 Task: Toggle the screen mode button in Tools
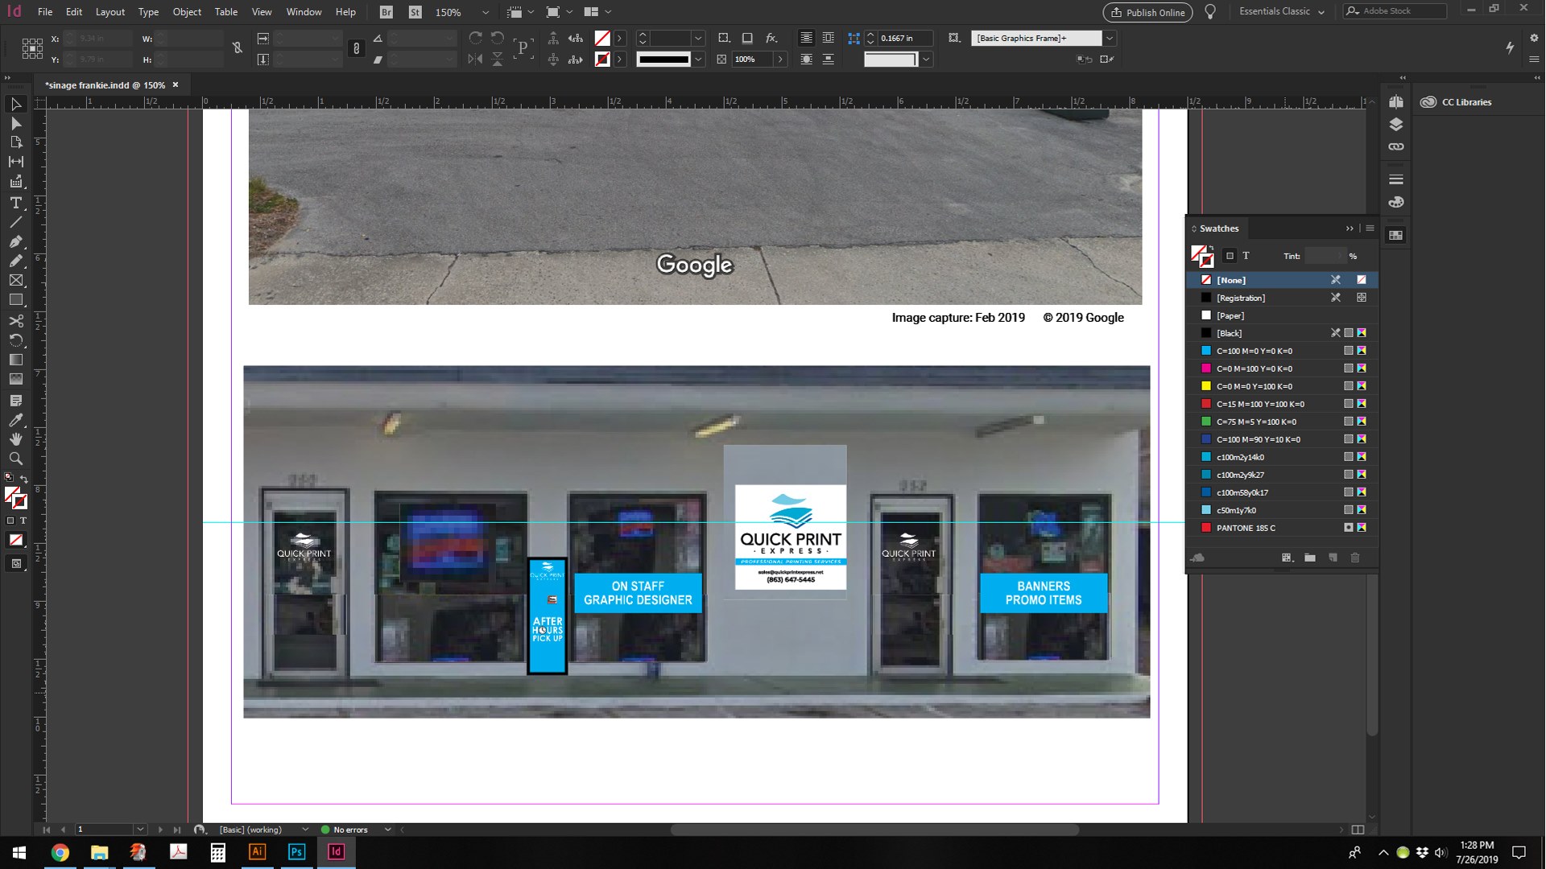click(15, 564)
